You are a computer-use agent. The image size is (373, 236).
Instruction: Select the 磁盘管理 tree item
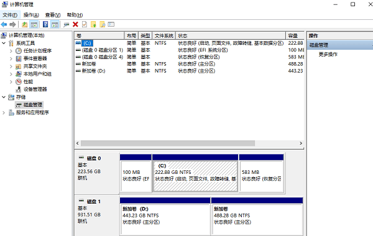point(33,105)
